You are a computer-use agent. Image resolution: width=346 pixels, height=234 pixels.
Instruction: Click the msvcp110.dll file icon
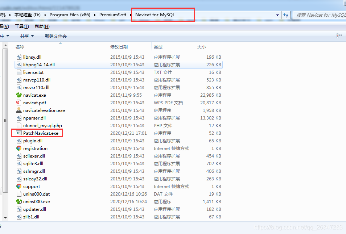click(19, 80)
